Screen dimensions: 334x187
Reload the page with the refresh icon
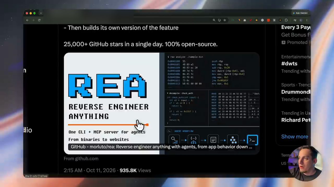tap(39, 20)
